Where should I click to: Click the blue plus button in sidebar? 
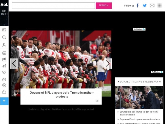(4, 101)
